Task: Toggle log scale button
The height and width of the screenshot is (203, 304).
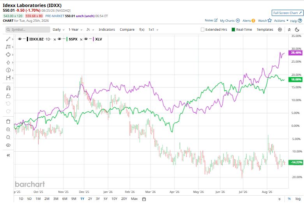Action: tap(298, 199)
